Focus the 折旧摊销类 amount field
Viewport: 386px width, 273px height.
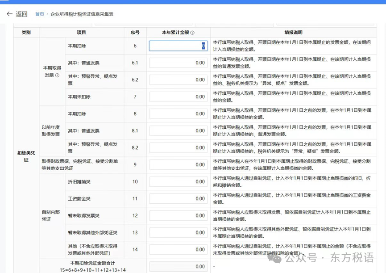click(x=178, y=182)
